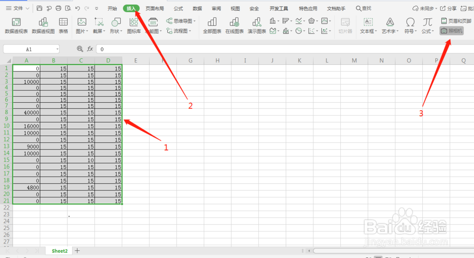Select row header 22
Viewport: 474px width, 258px height.
click(x=6, y=208)
